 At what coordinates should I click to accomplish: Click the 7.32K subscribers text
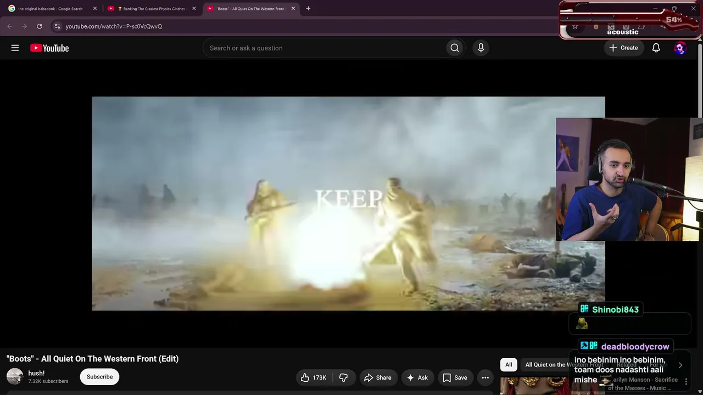coord(48,381)
